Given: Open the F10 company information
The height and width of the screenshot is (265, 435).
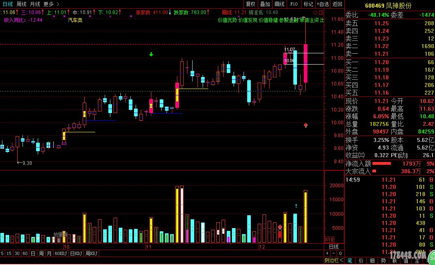Looking at the screenshot, I should [x=294, y=4].
